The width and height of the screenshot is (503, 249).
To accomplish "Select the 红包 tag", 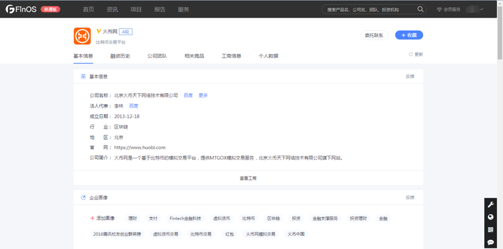I will coord(229,234).
